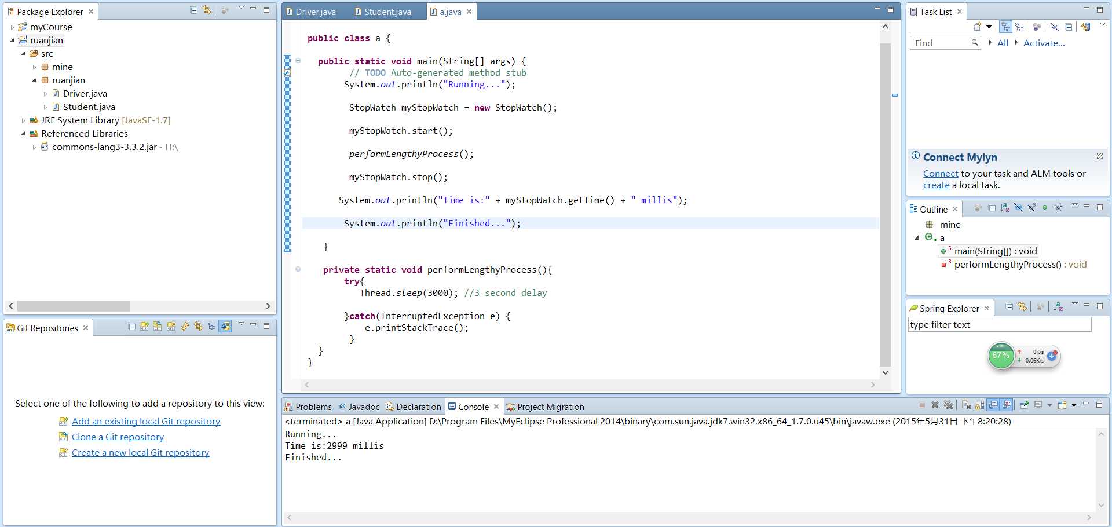The image size is (1112, 527).
Task: Toggle Hide Fields in Outline view
Action: (1018, 207)
